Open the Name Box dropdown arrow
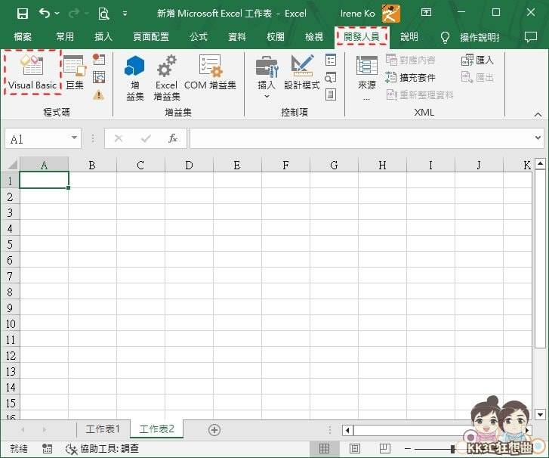Screen dimensions: 549x458 pyautogui.click(x=74, y=138)
